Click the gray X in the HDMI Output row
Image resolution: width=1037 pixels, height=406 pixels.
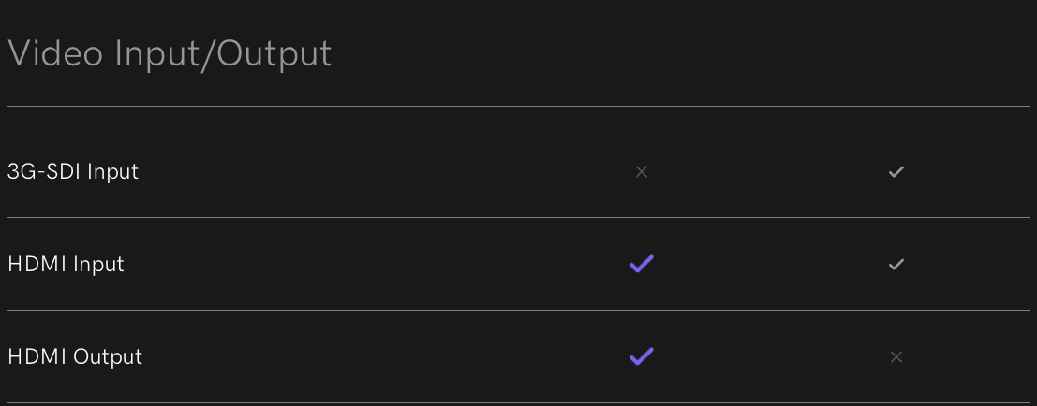point(896,357)
